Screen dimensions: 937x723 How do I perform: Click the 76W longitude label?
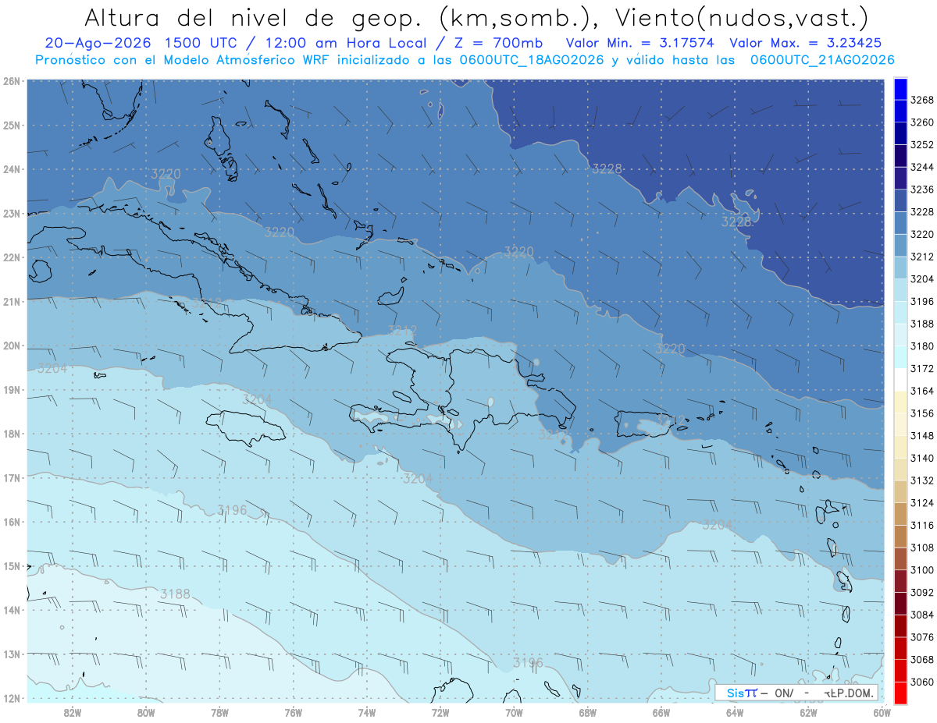pyautogui.click(x=294, y=712)
